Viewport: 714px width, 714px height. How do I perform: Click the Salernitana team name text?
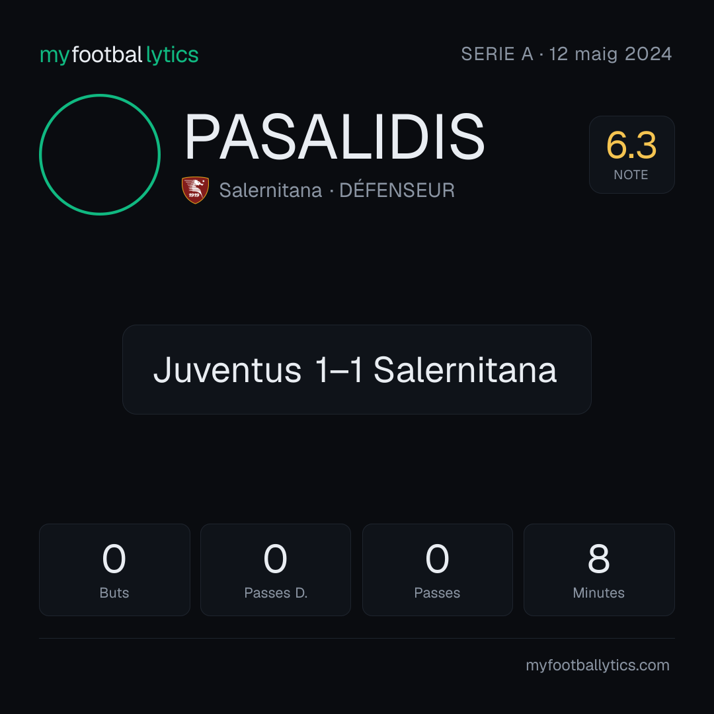click(x=270, y=190)
